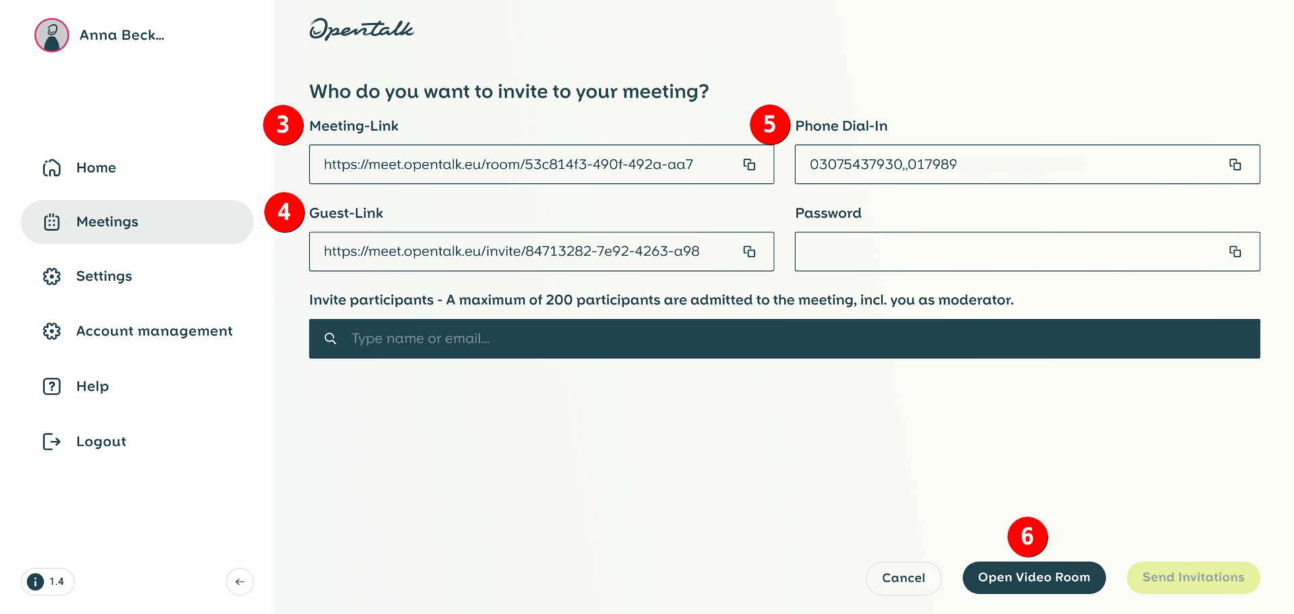This screenshot has height=614, width=1294.
Task: Copy the Guest-Link via the copy icon
Action: [x=749, y=251]
